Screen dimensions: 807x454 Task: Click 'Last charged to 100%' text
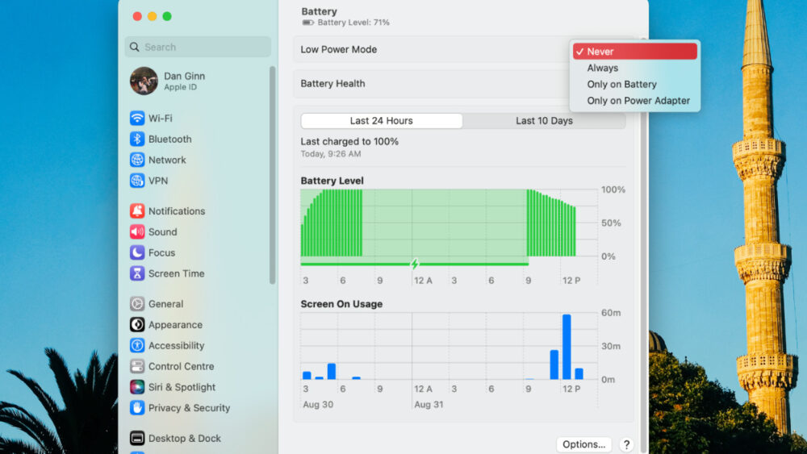pyautogui.click(x=349, y=141)
